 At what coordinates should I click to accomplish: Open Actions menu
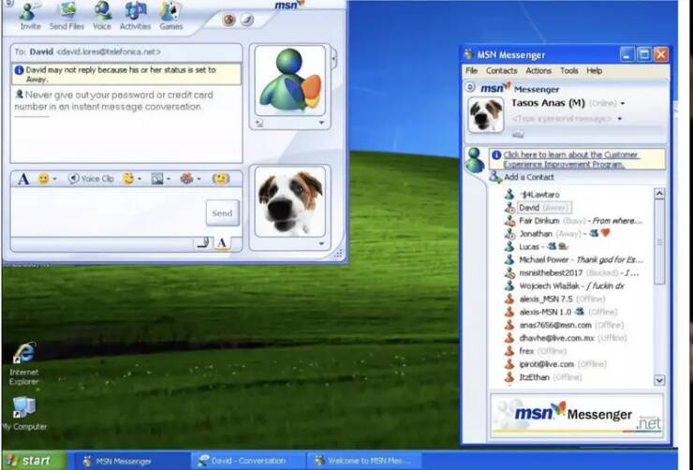coord(538,70)
